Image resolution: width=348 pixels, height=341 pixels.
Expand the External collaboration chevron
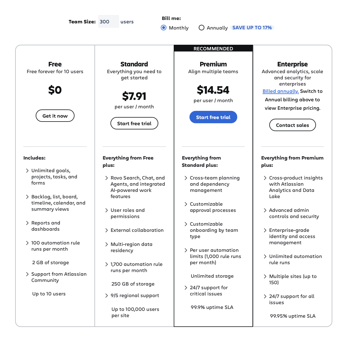pos(107,230)
